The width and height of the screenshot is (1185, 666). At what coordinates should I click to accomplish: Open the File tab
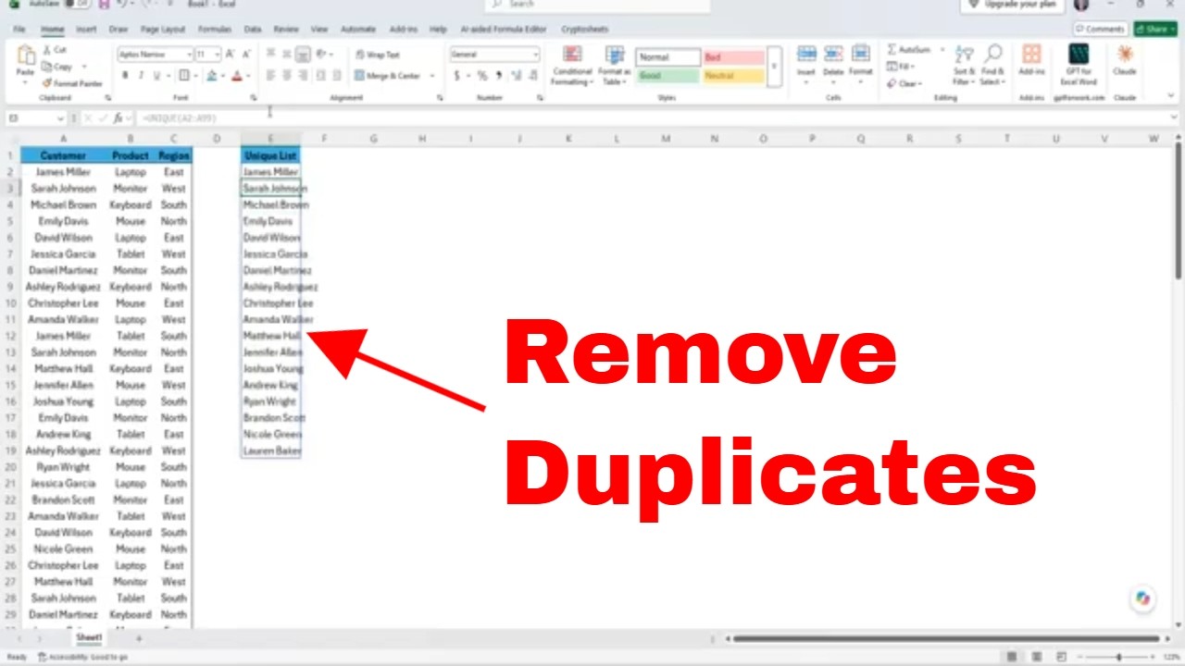tap(19, 30)
